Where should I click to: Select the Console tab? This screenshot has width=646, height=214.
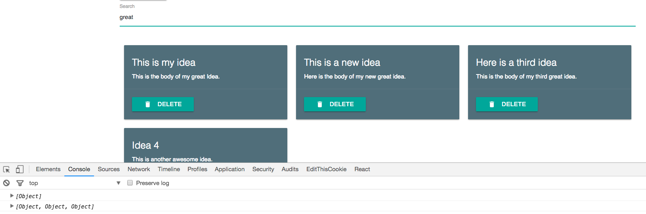point(79,169)
